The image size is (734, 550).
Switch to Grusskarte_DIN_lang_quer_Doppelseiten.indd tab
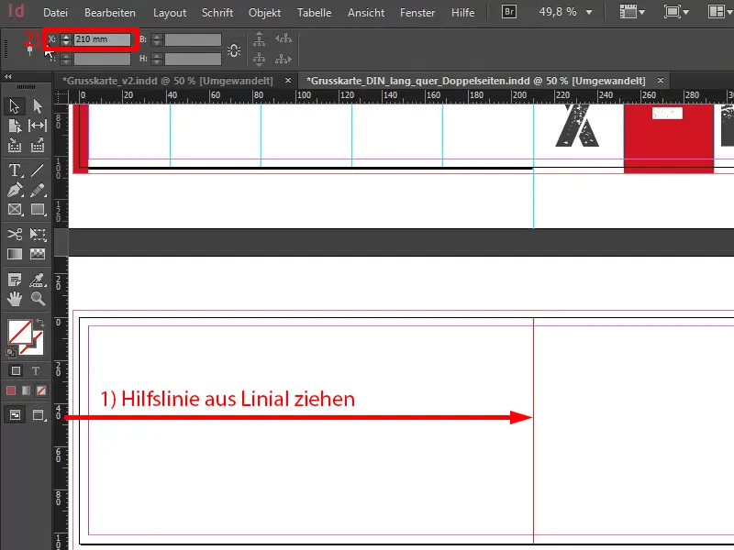pyautogui.click(x=475, y=81)
